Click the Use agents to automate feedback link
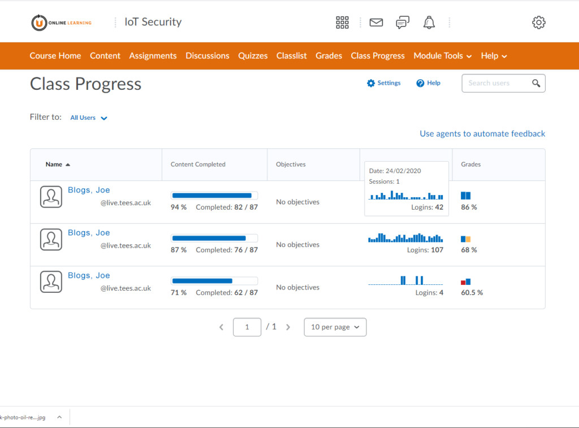Viewport: 579px width, 428px height. tap(482, 133)
